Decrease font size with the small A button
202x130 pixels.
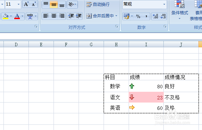(x=34, y=4)
